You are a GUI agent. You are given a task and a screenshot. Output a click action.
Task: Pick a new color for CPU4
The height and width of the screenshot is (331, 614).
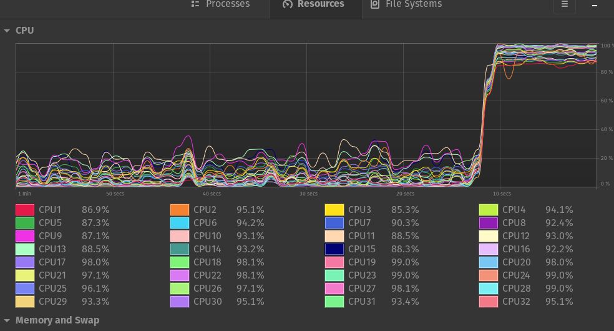488,210
